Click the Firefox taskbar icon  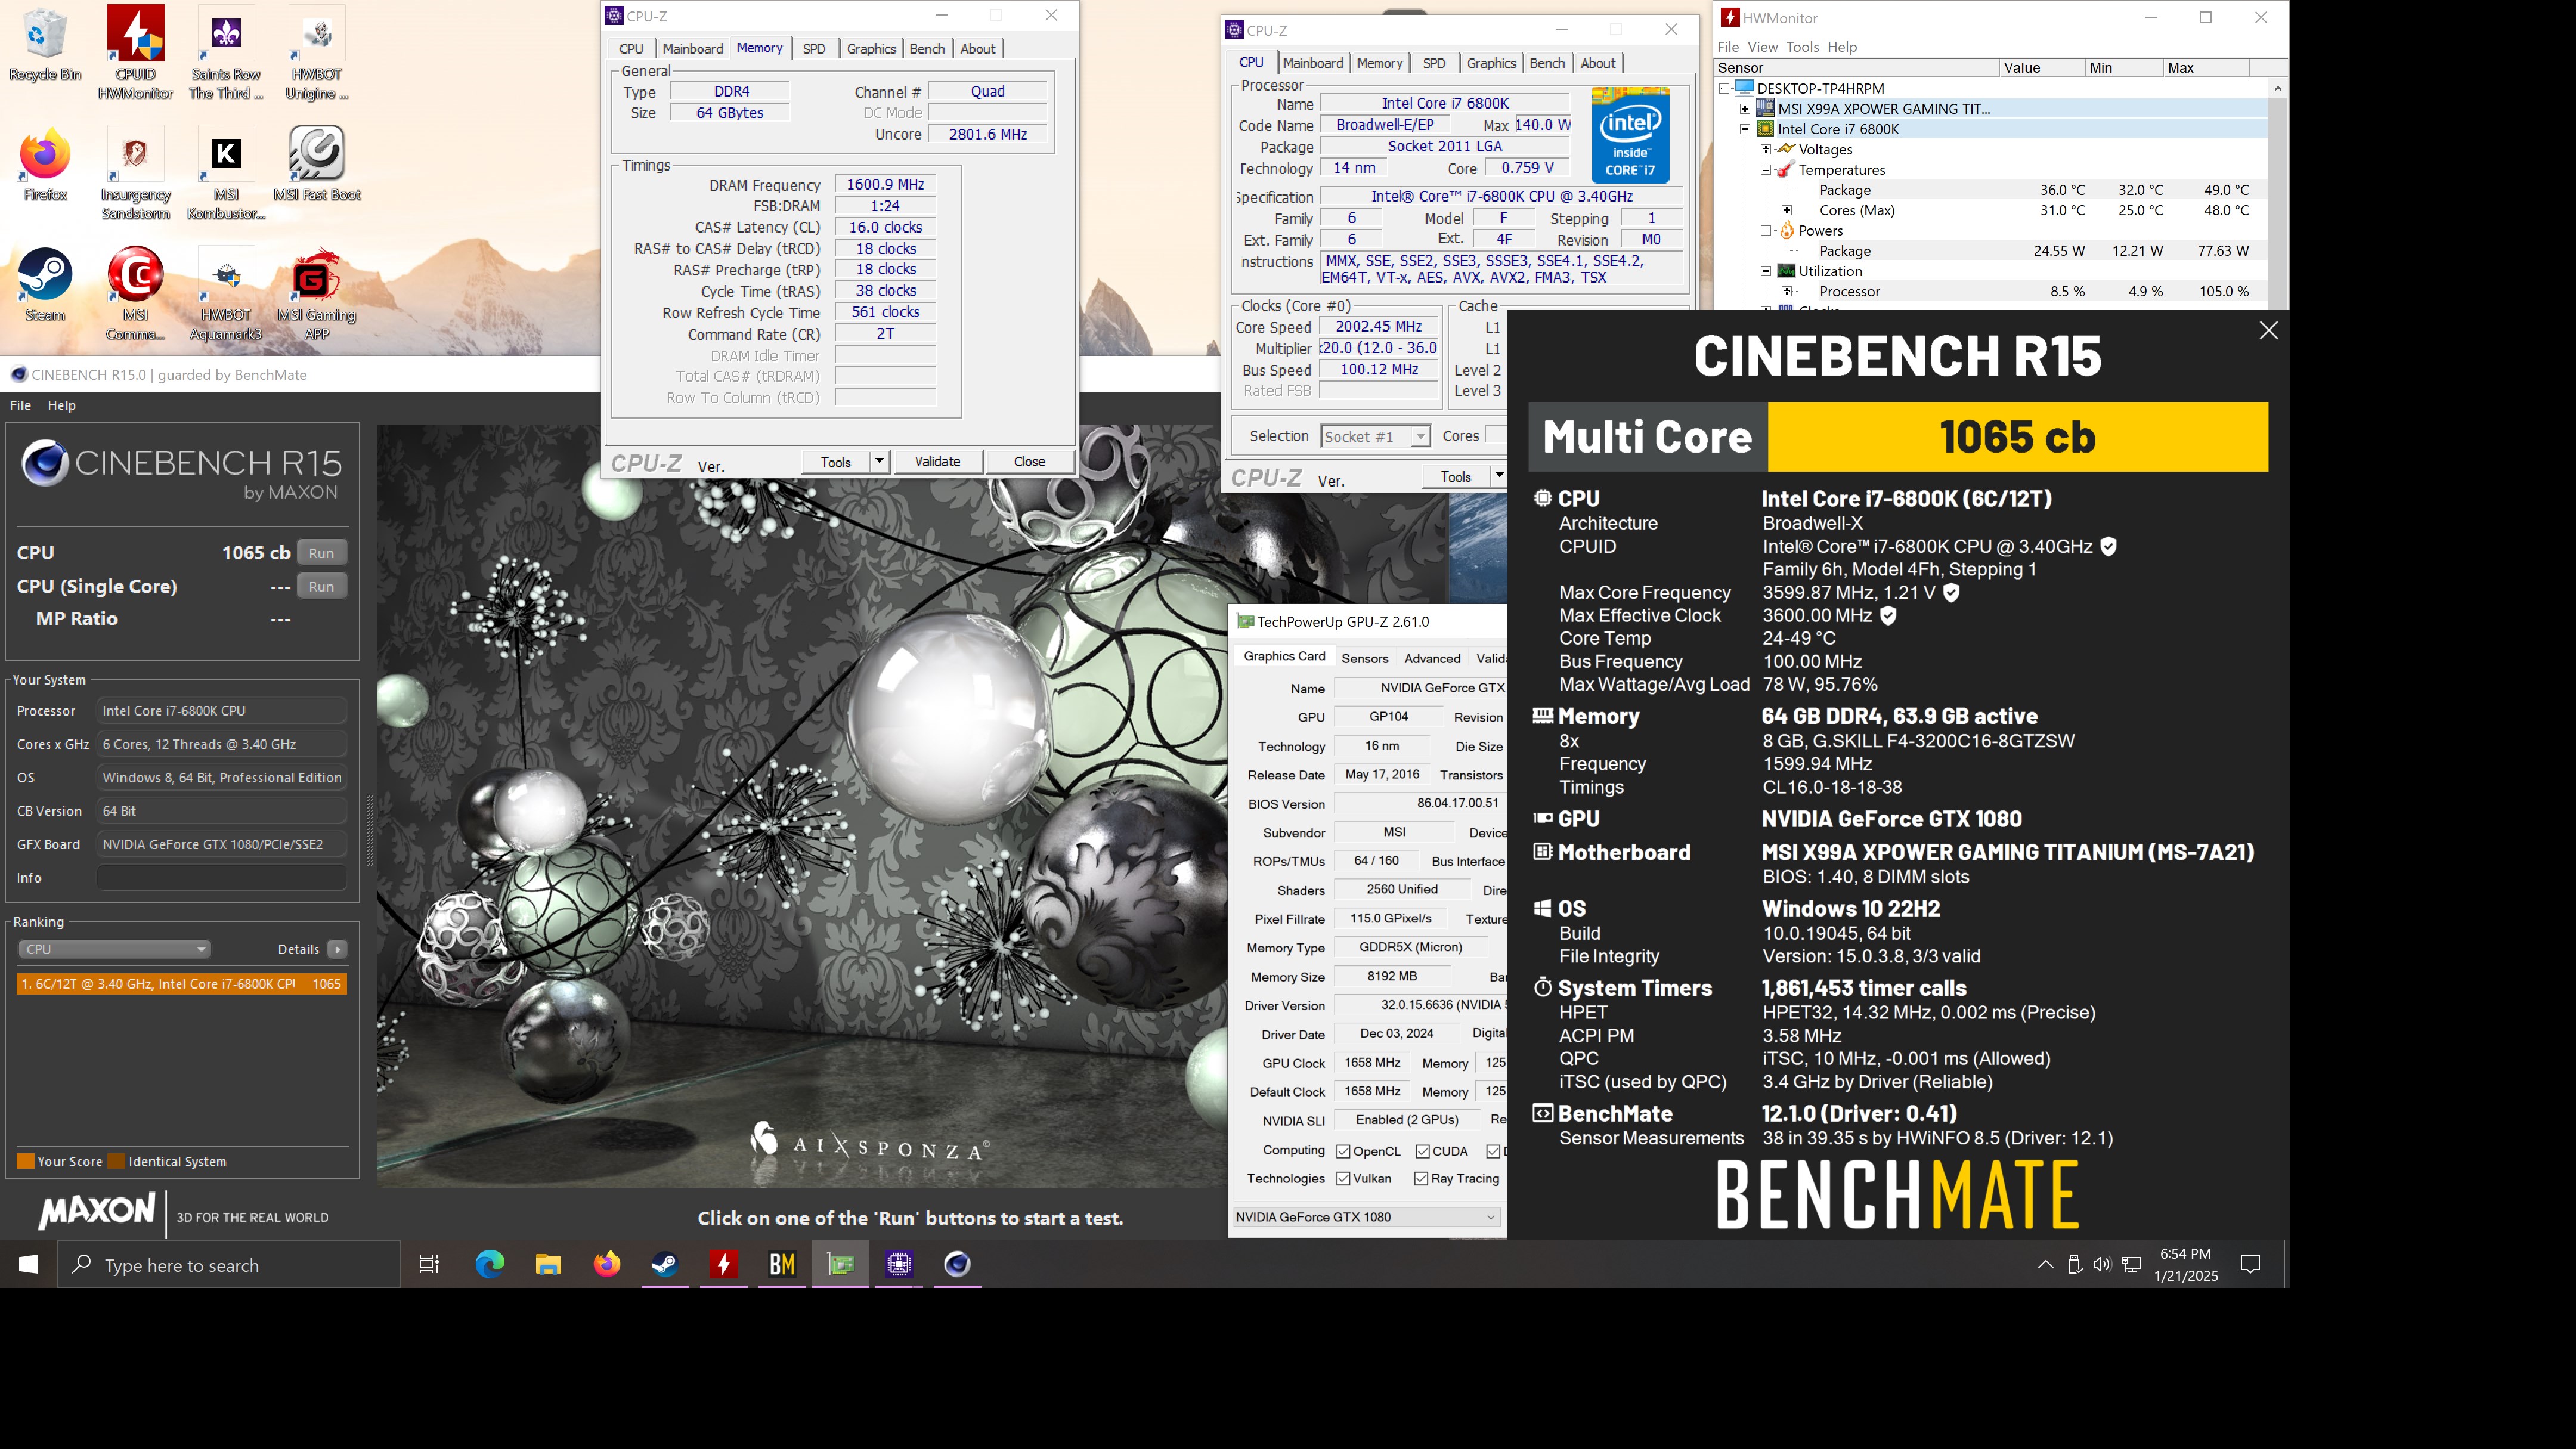point(606,1264)
